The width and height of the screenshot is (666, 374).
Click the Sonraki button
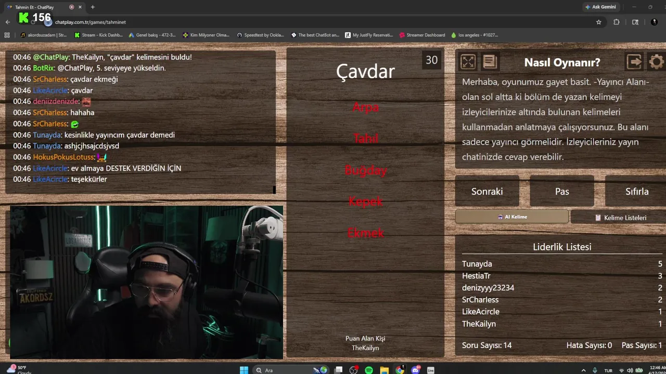pos(487,191)
